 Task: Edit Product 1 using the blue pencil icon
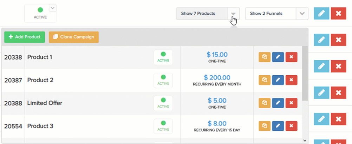pyautogui.click(x=278, y=57)
